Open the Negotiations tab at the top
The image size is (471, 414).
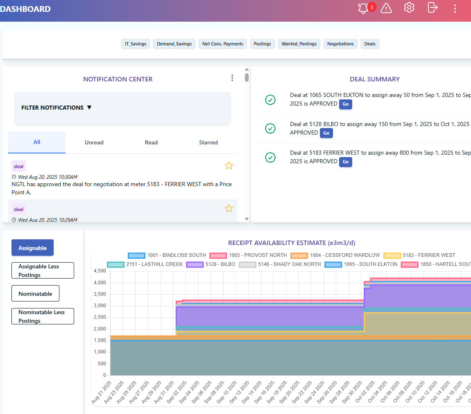(340, 44)
